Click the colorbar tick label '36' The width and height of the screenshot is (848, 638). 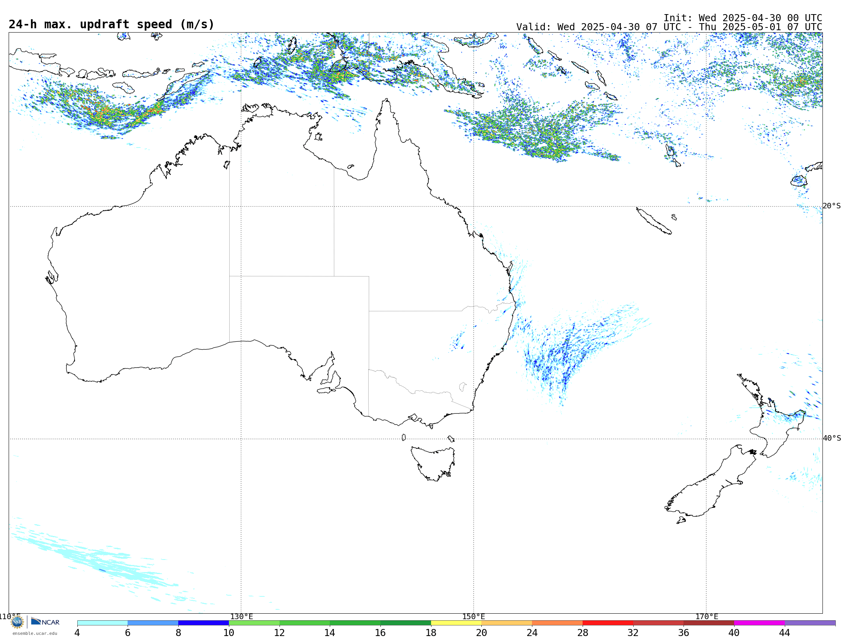click(x=684, y=633)
